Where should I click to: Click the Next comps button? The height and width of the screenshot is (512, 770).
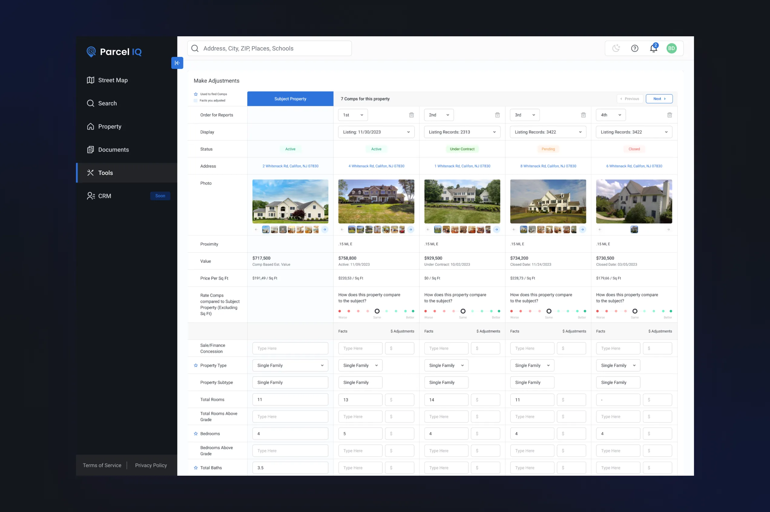pyautogui.click(x=659, y=99)
